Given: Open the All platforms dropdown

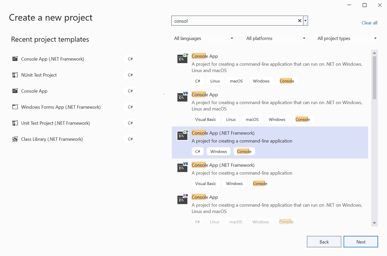Looking at the screenshot, I should (x=275, y=38).
